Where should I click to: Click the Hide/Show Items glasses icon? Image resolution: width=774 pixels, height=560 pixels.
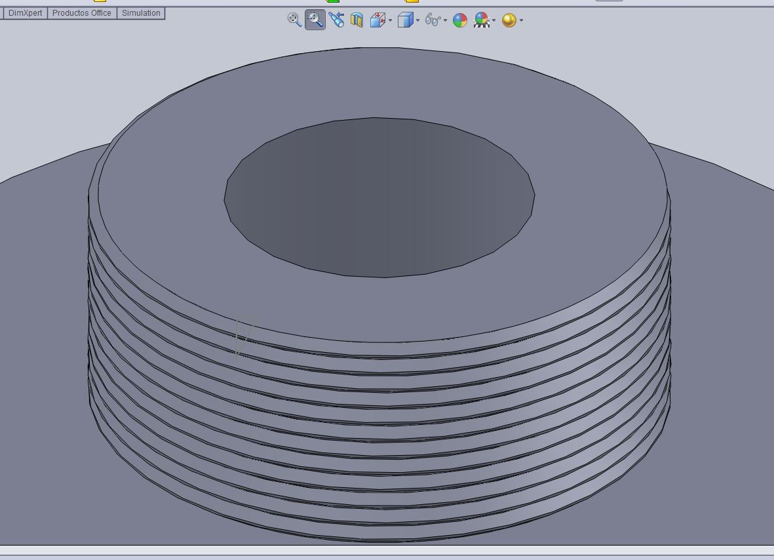pos(433,20)
